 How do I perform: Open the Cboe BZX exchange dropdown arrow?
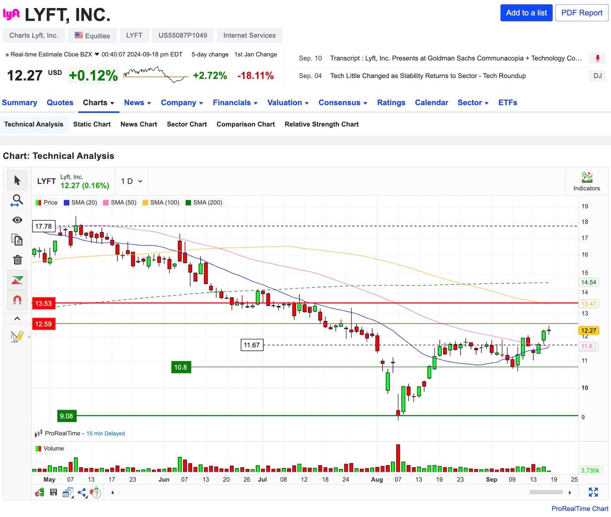97,55
